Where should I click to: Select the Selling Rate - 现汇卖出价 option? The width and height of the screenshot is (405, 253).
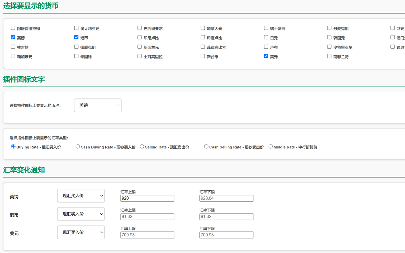(142, 146)
